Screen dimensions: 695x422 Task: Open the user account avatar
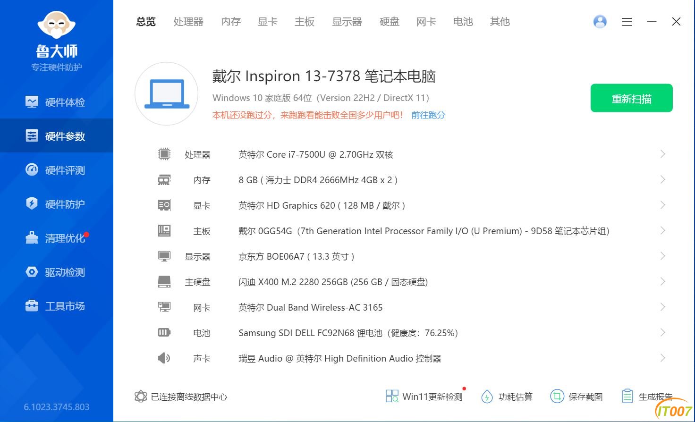coord(600,22)
